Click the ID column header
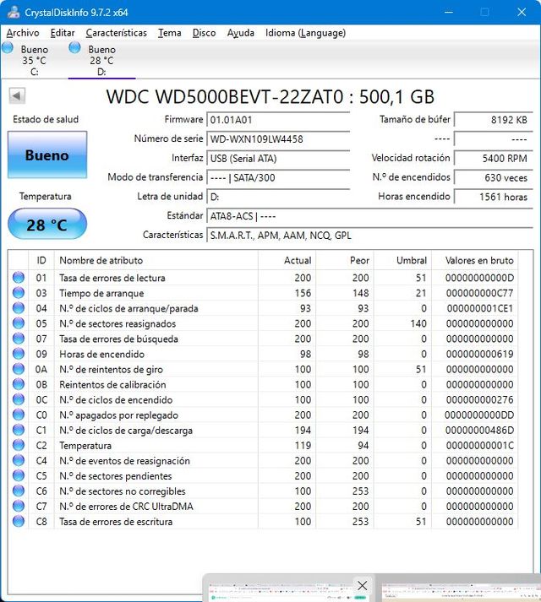Viewport: 541px width, 602px height. [41, 260]
